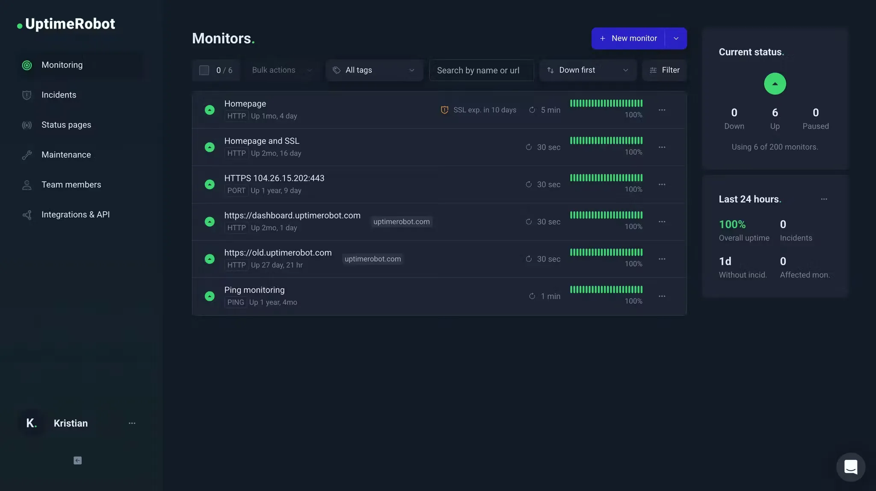Screen dimensions: 876x491
Task: Click the New monitor button
Action: pyautogui.click(x=628, y=38)
